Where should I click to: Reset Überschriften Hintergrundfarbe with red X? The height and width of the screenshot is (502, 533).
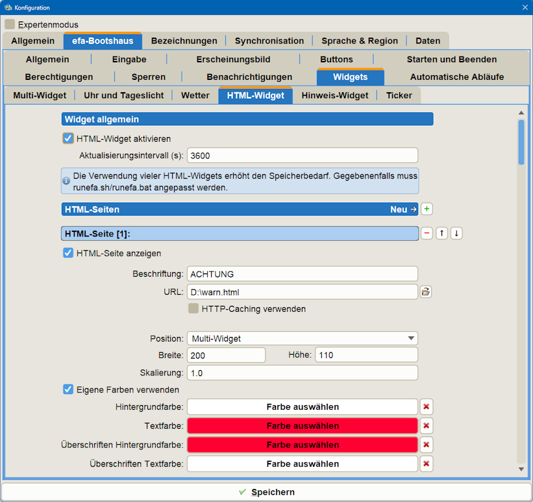click(x=427, y=445)
